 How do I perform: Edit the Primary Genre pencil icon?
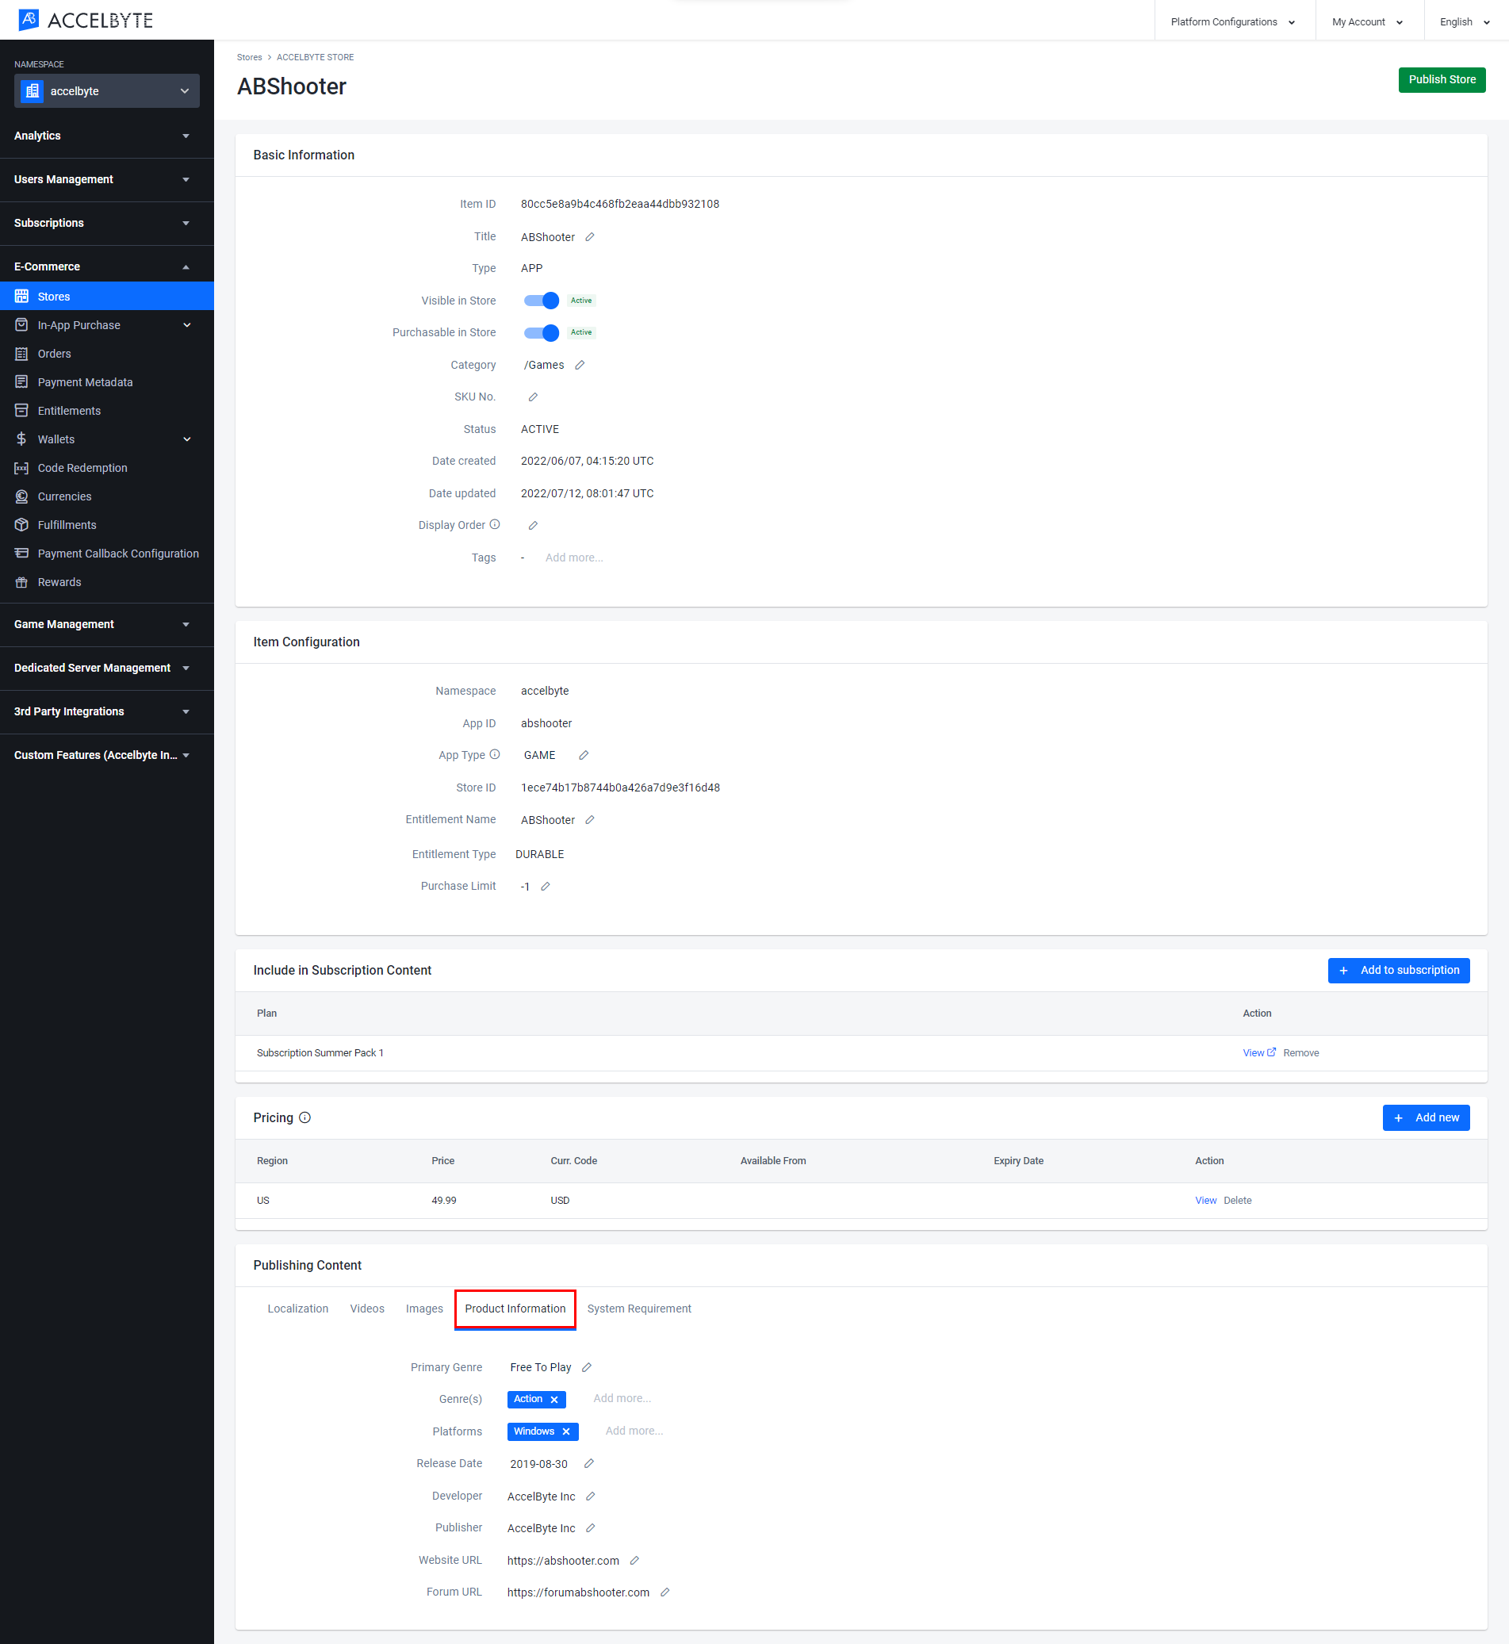point(586,1367)
